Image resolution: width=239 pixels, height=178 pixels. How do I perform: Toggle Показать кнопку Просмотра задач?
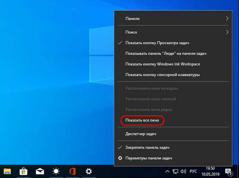point(173,43)
